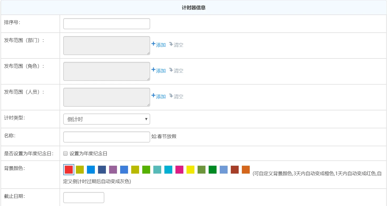Click the 清空 link in the 发布范围（角色）row
This screenshot has width=387, height=206.
(178, 71)
